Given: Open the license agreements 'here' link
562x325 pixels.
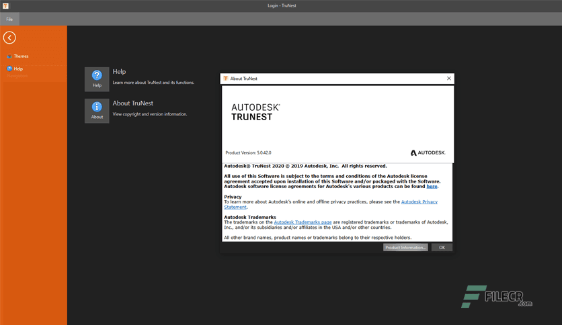Looking at the screenshot, I should 432,186.
